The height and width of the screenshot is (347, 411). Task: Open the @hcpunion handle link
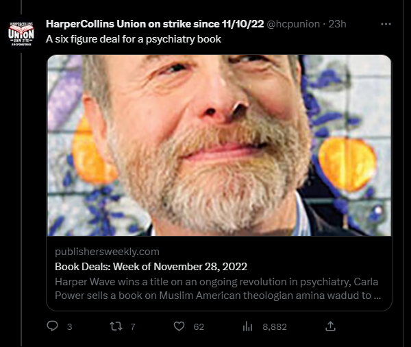pos(293,24)
